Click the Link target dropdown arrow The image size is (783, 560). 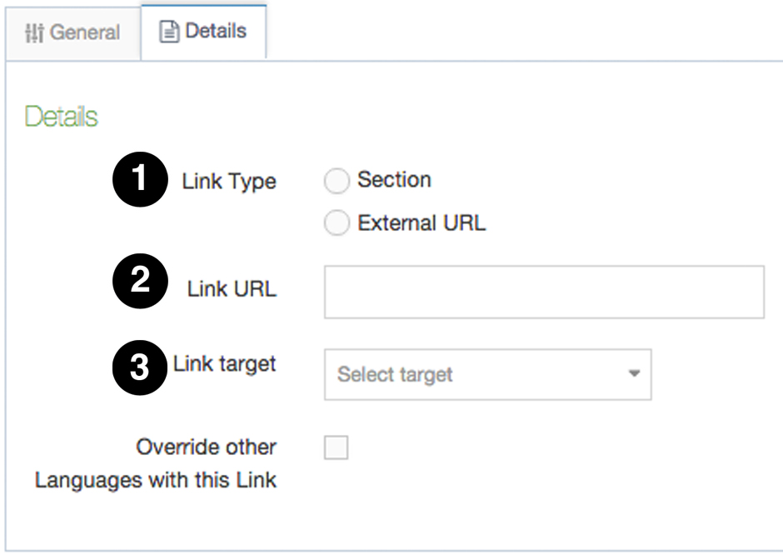pyautogui.click(x=634, y=374)
